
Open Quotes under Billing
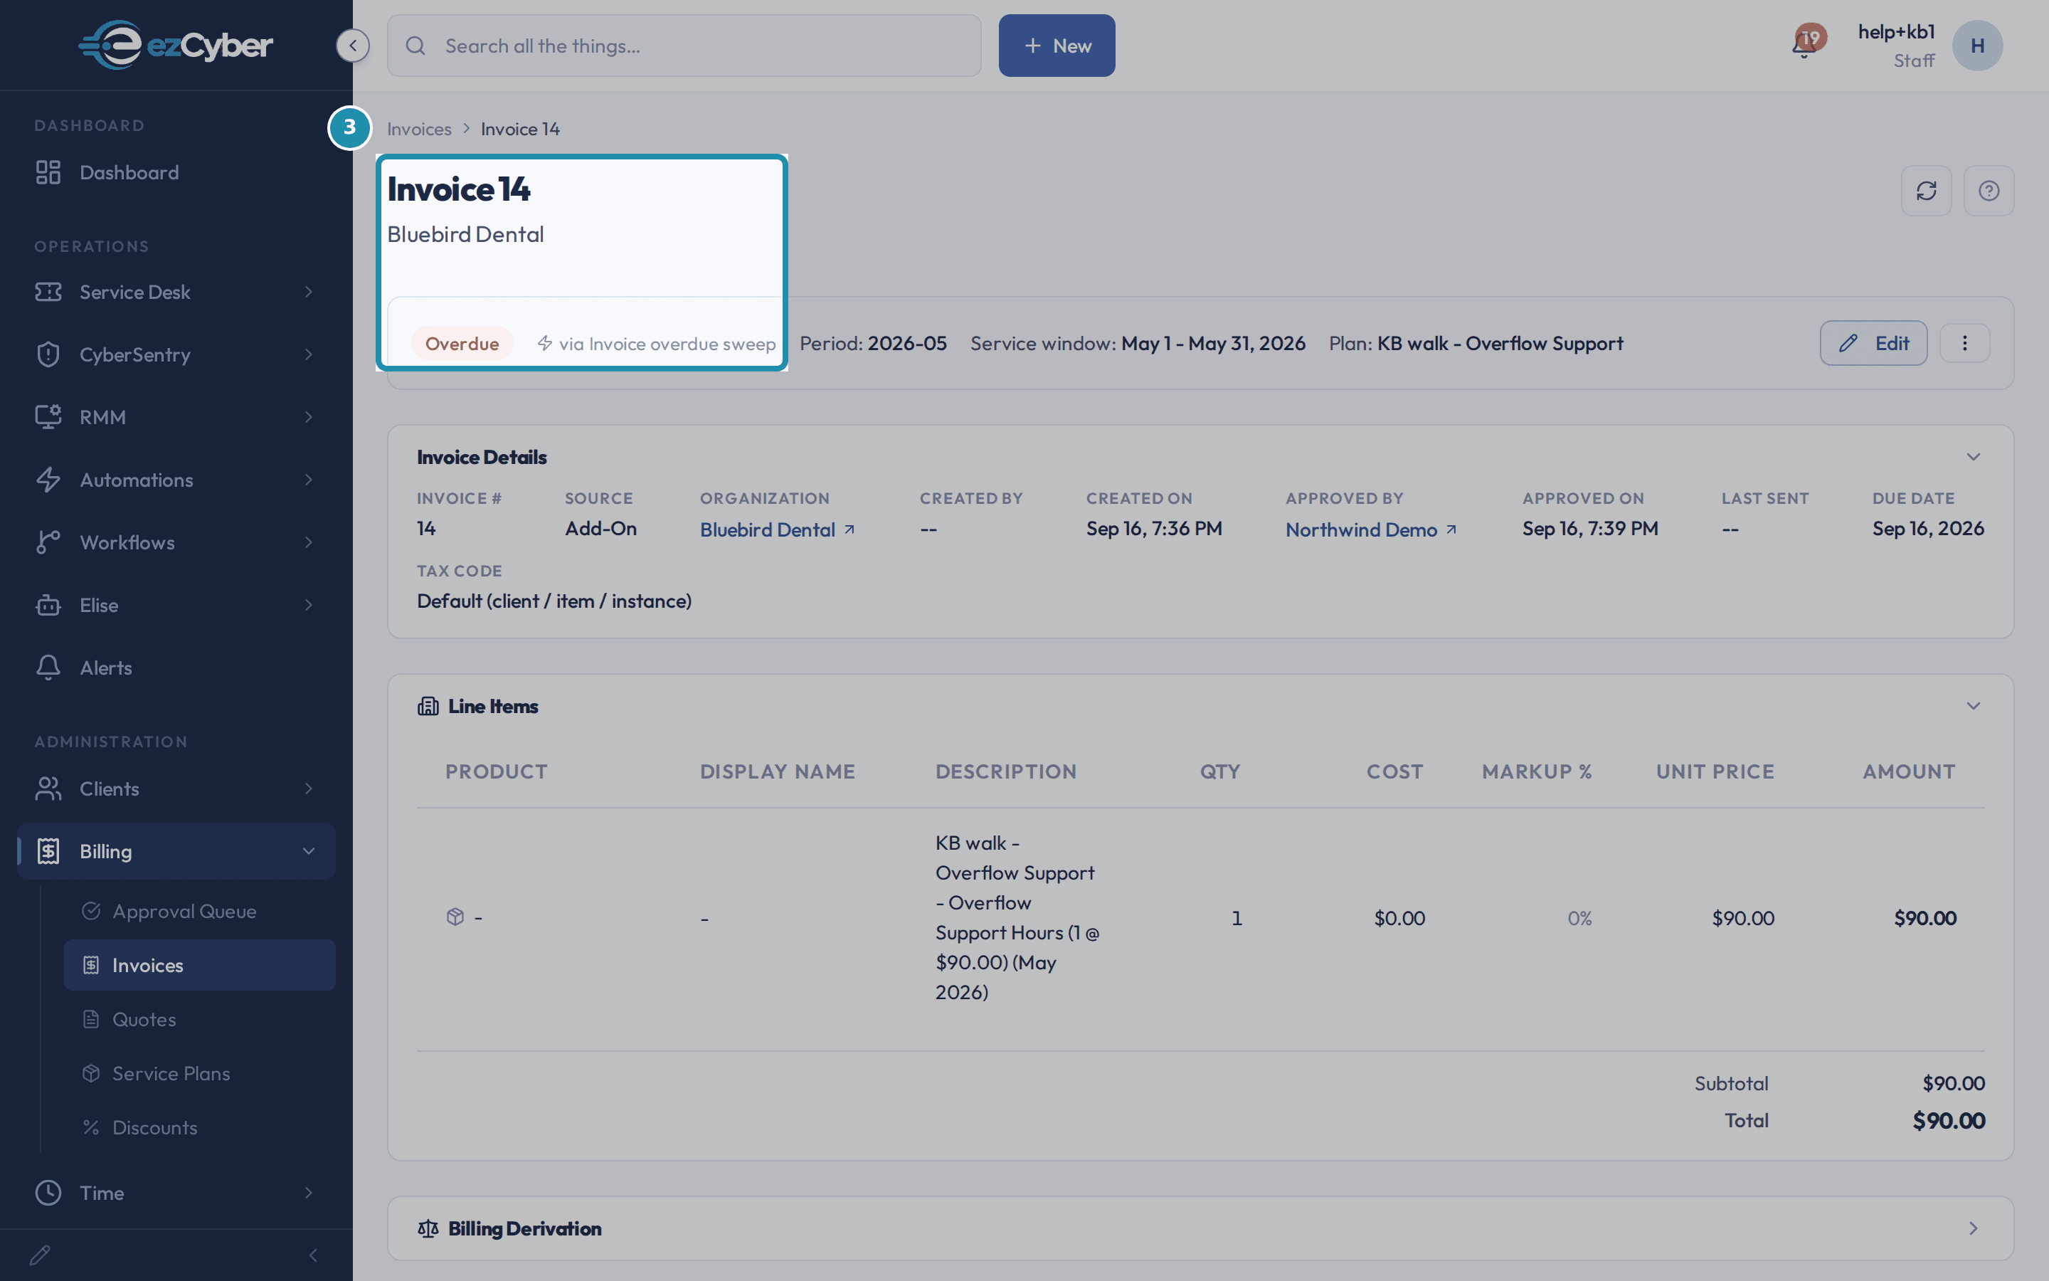pyautogui.click(x=200, y=1019)
